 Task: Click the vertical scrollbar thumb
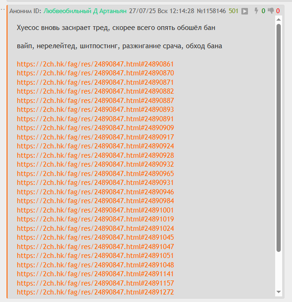coord(278,138)
